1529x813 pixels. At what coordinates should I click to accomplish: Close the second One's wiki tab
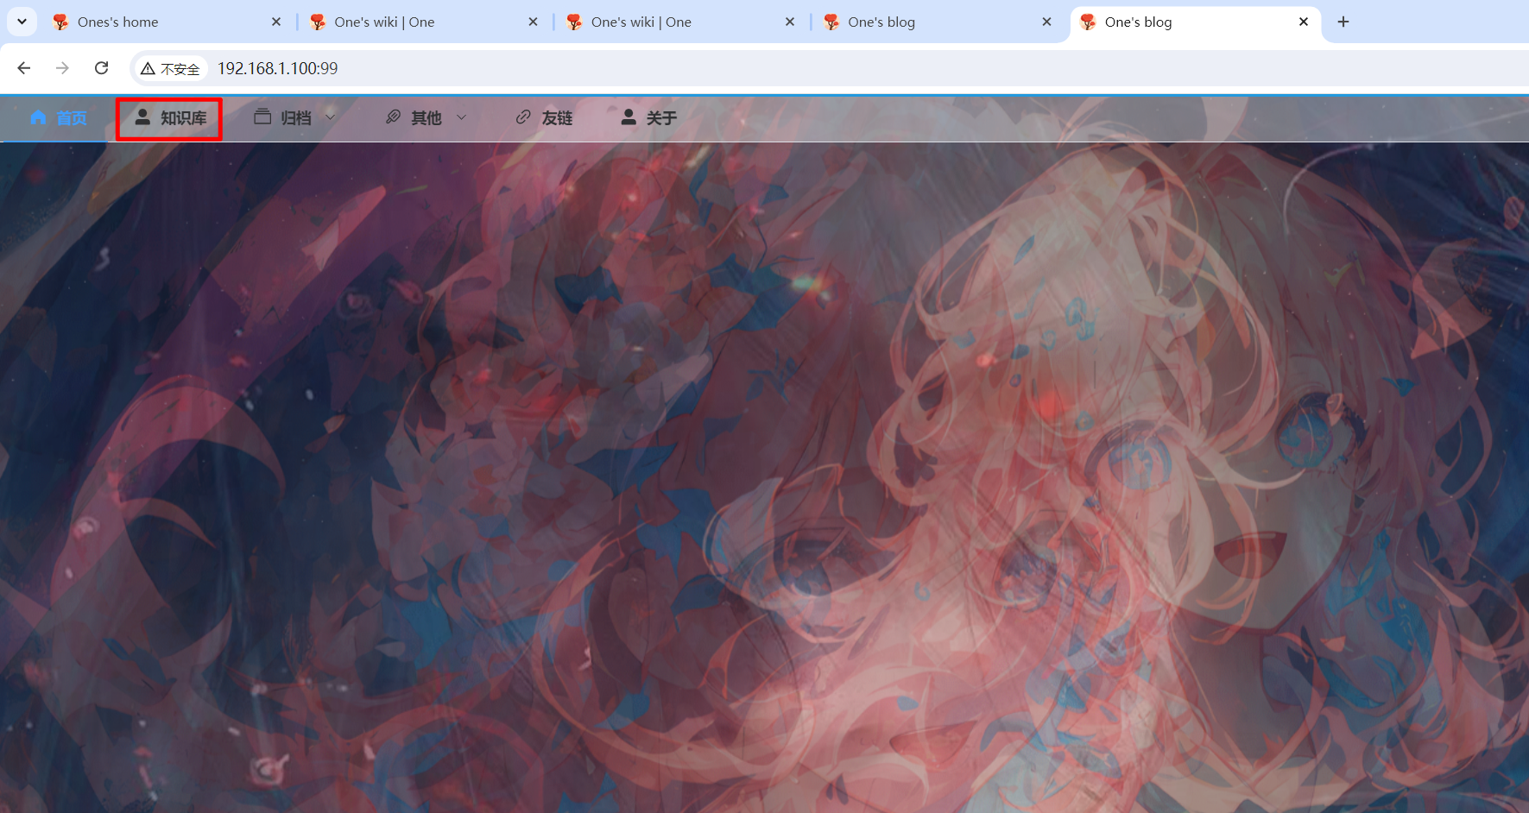(790, 22)
